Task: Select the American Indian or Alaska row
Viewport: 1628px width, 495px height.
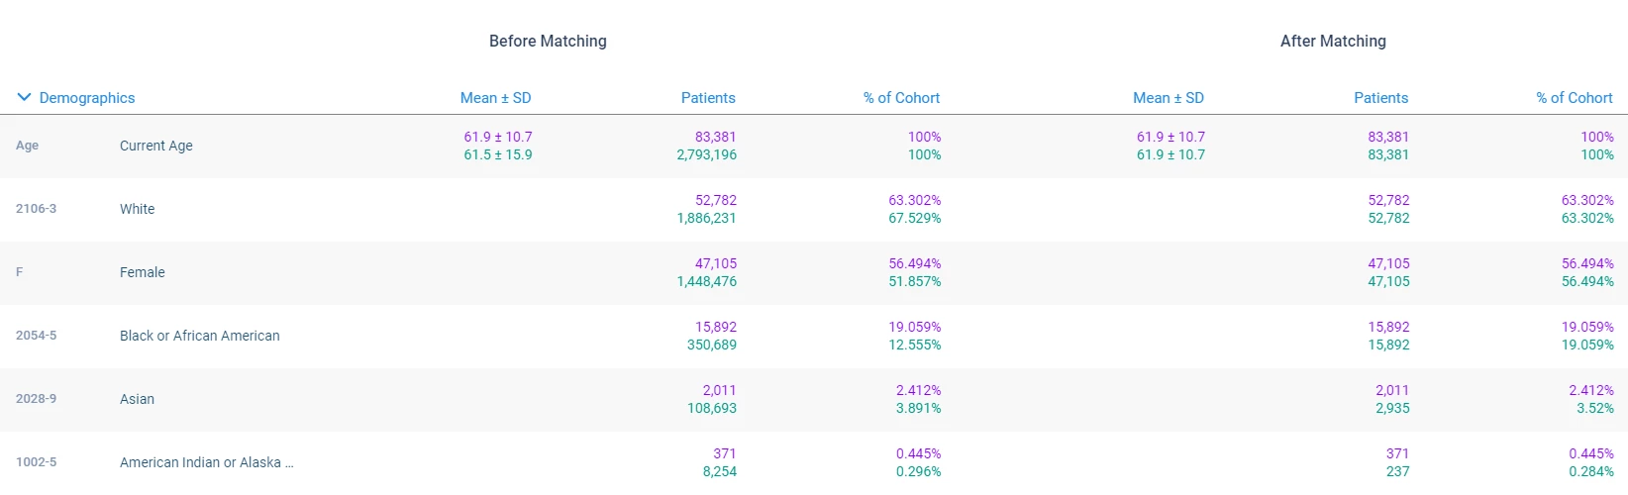Action: [x=206, y=462]
